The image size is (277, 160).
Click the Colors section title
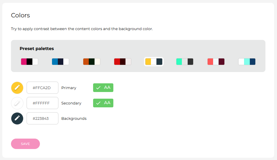[x=20, y=15]
